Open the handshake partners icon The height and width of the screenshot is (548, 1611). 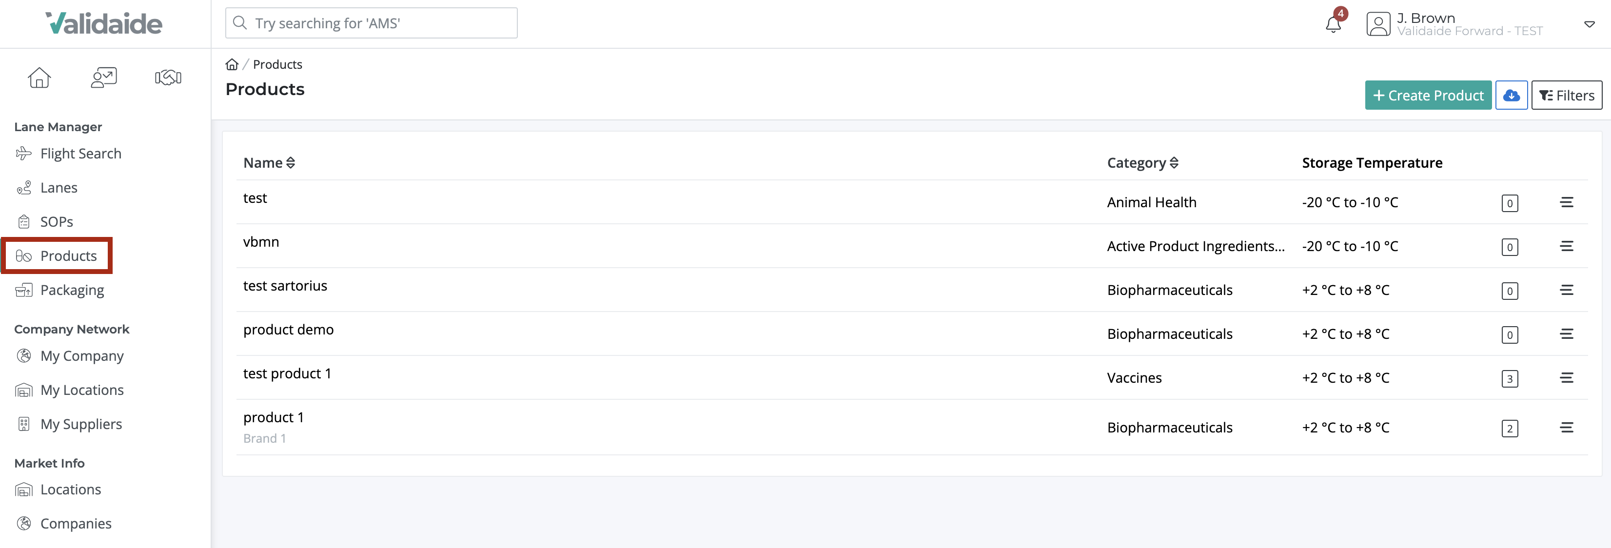(168, 78)
